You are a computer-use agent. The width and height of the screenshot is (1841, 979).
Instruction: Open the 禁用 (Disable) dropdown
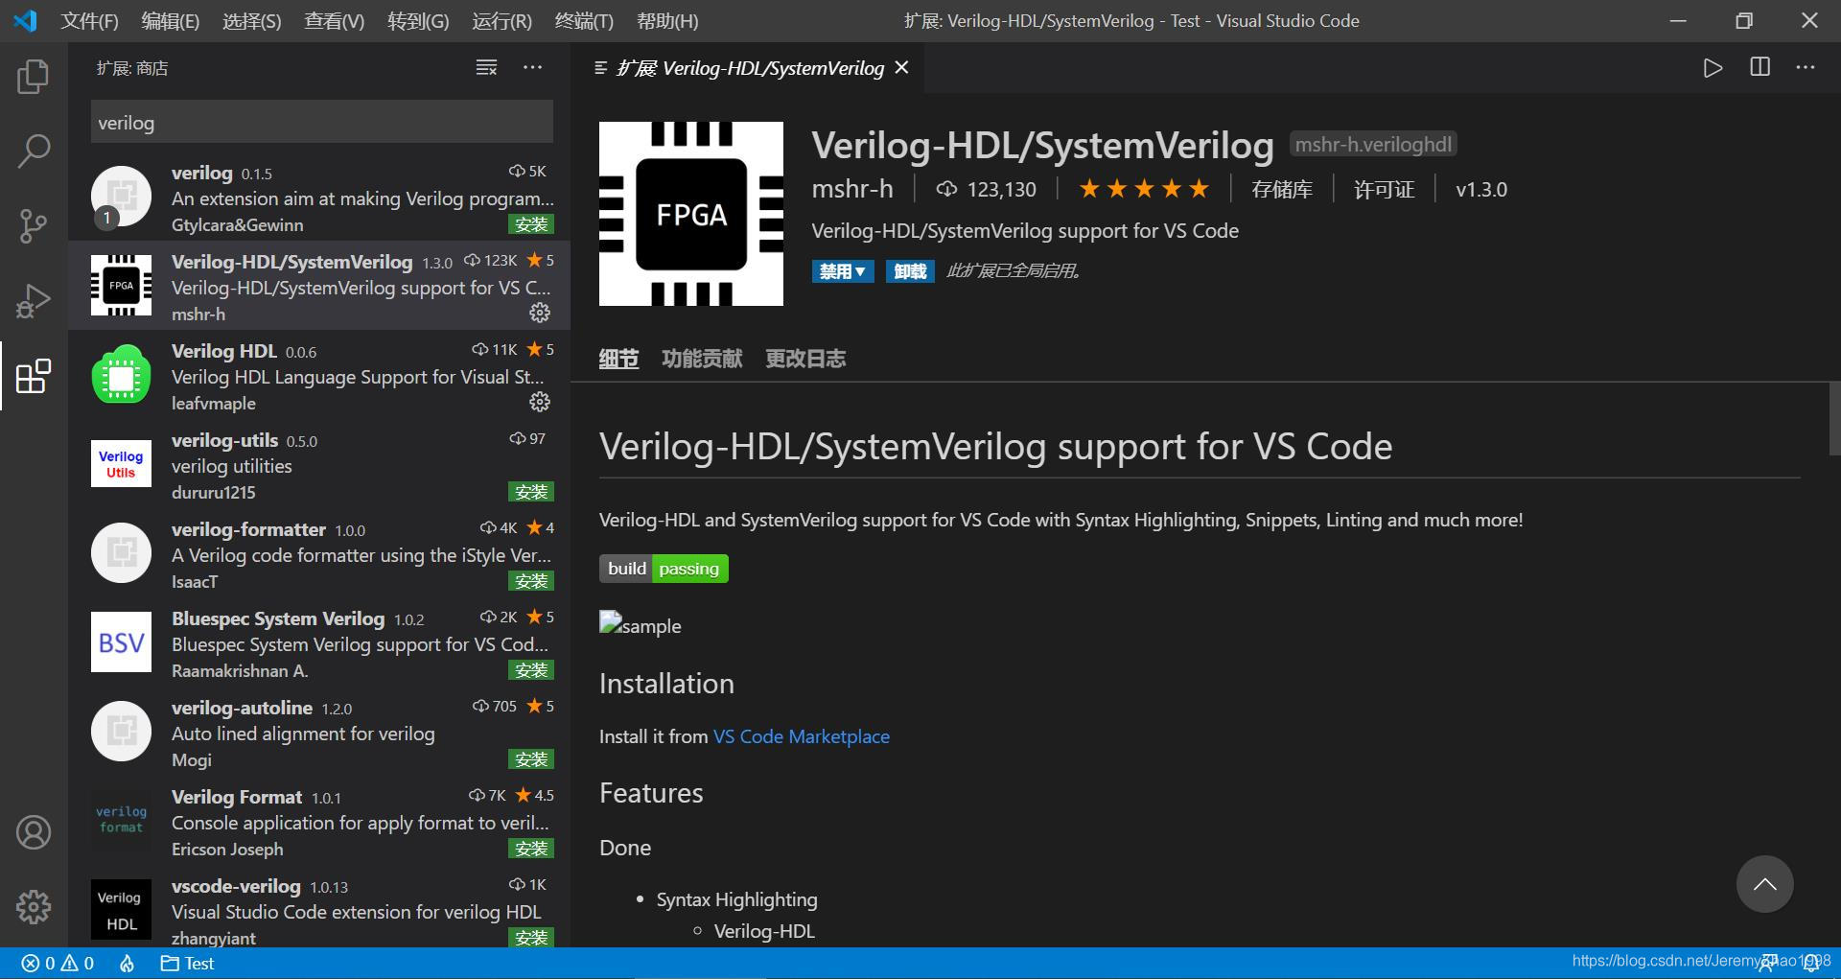(843, 271)
